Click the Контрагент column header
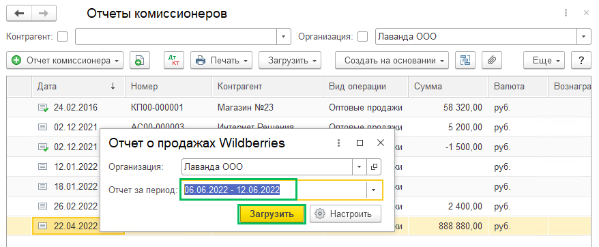 click(x=268, y=87)
